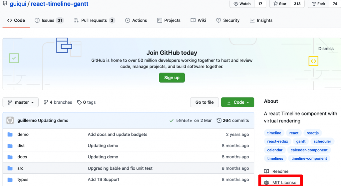Open the demo folder name
The width and height of the screenshot is (341, 186).
pos(23,134)
